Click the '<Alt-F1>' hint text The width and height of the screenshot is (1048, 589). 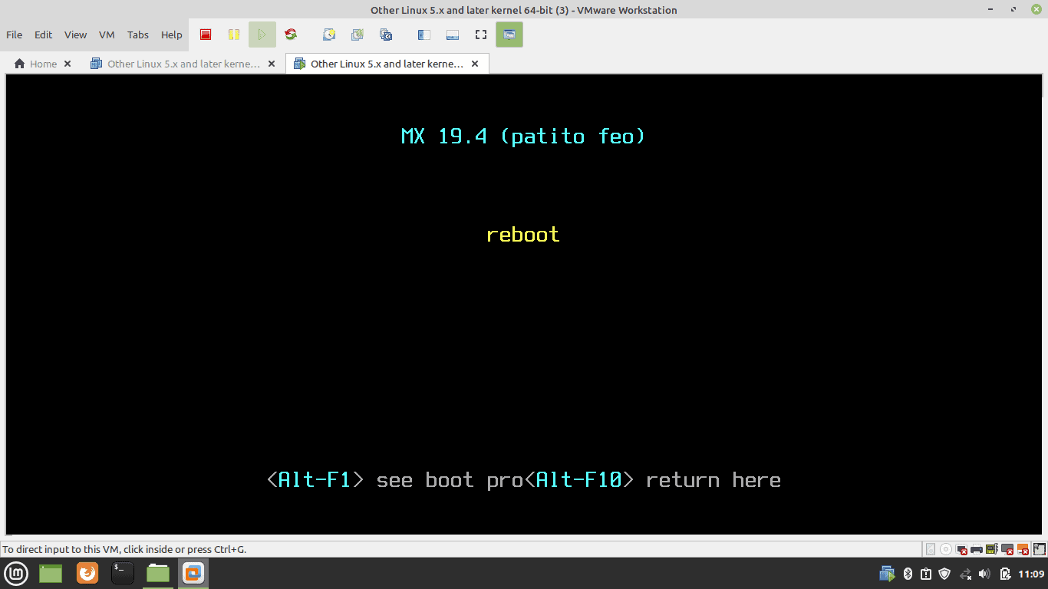pos(315,480)
